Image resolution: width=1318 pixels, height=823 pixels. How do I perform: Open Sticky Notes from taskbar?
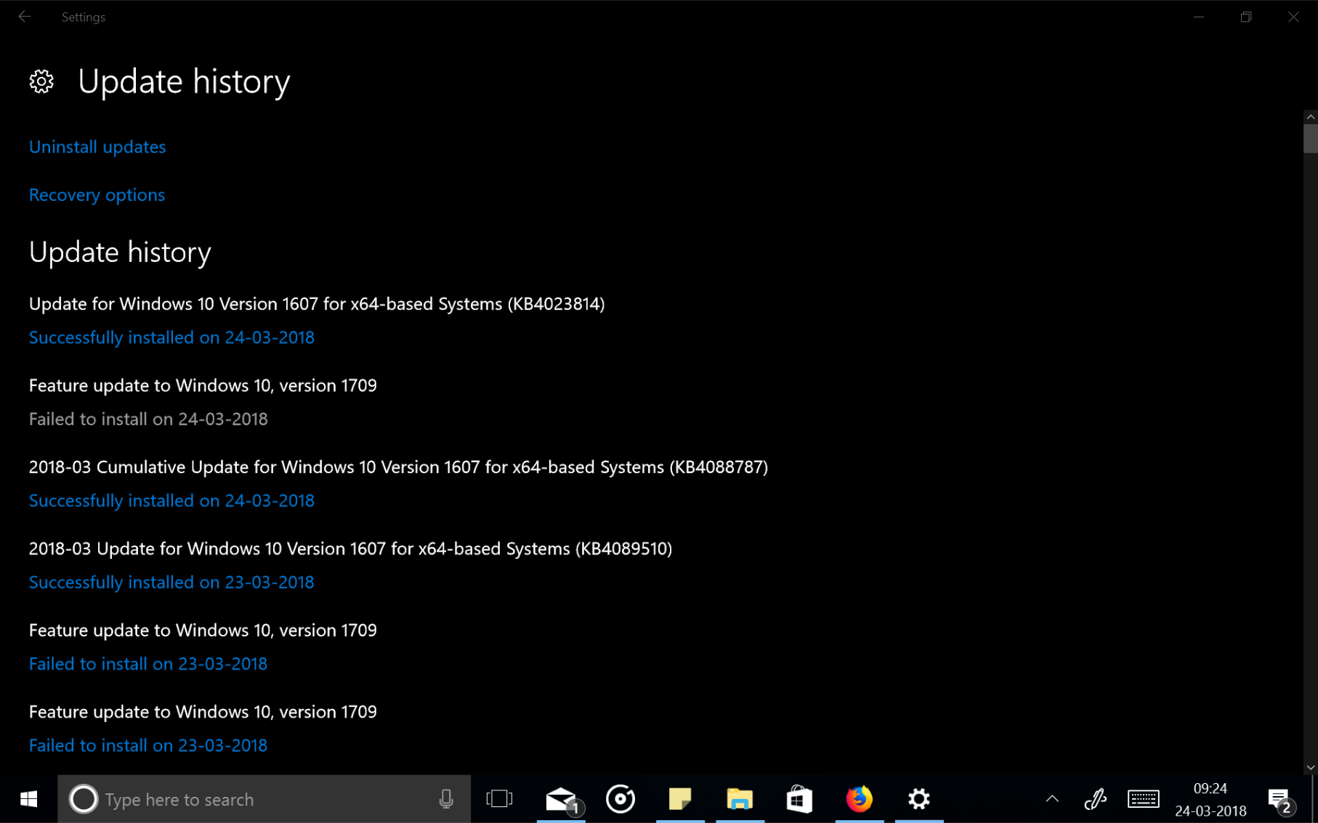(680, 799)
